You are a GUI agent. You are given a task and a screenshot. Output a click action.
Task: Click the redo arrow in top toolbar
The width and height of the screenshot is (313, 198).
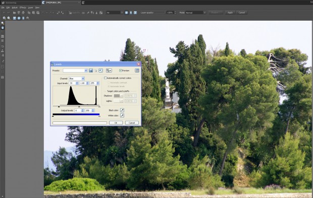tap(9, 13)
